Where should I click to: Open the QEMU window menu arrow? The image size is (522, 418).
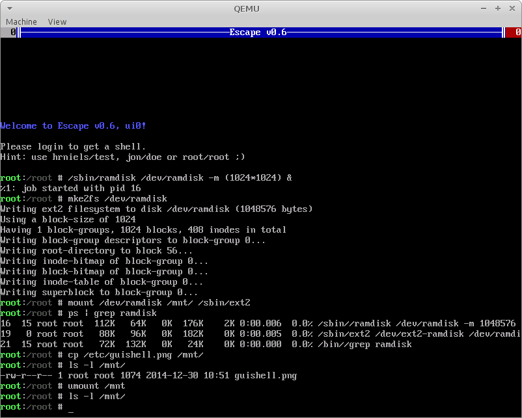tap(10, 8)
